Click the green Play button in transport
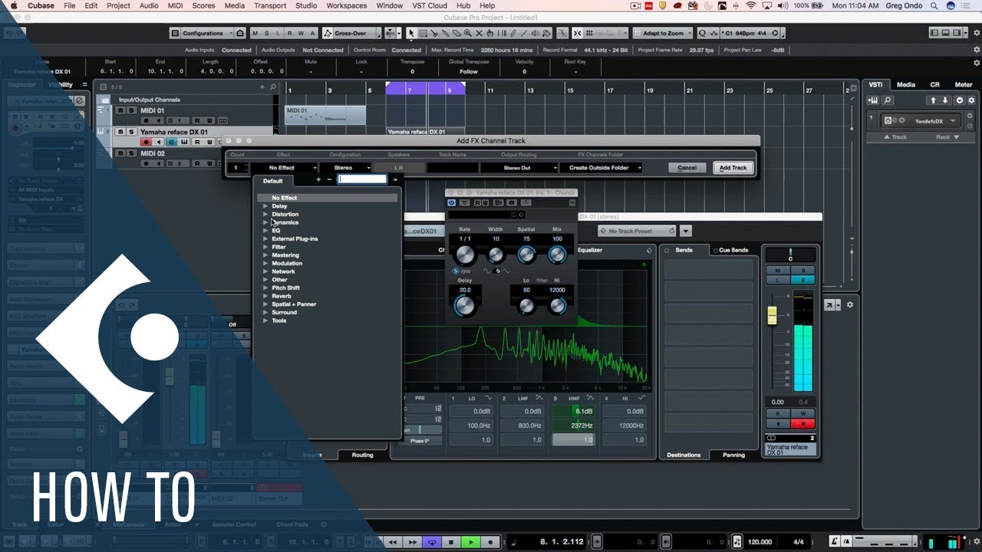982x552 pixels. [470, 542]
